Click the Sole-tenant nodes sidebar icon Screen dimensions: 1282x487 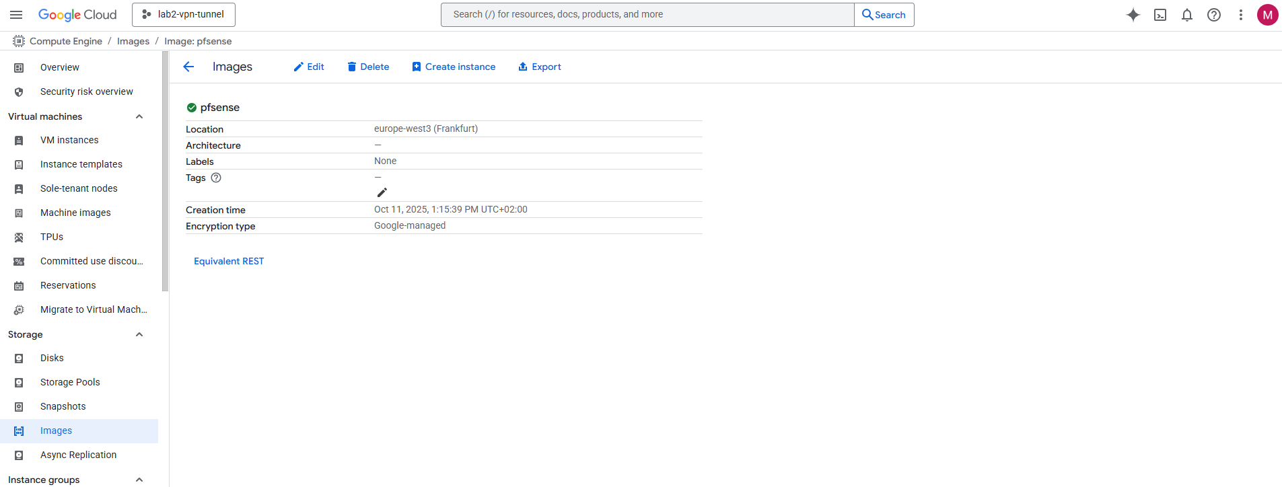pyautogui.click(x=19, y=188)
